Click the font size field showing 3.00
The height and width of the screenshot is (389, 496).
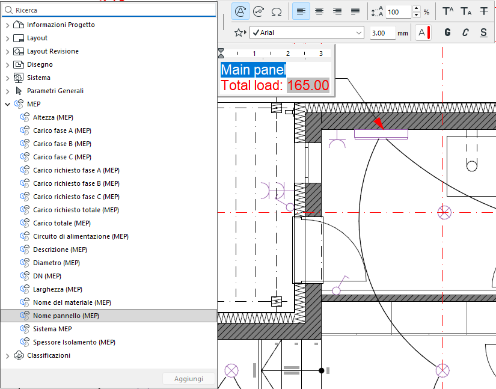point(383,33)
